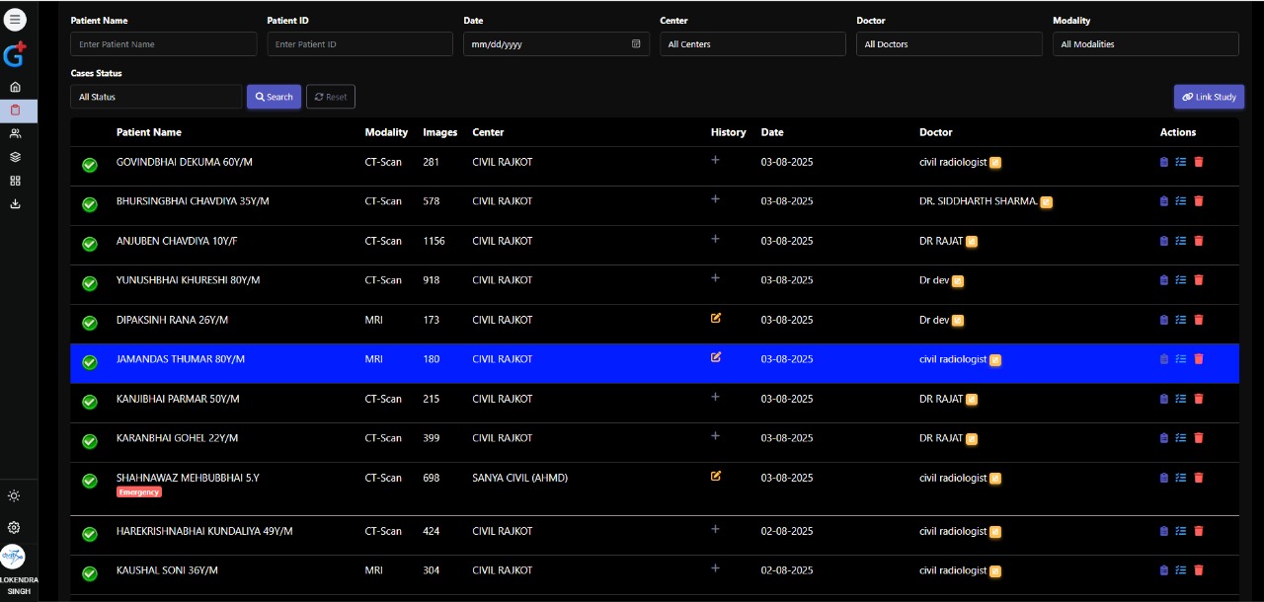Open the Doctor filter dropdown

click(949, 44)
